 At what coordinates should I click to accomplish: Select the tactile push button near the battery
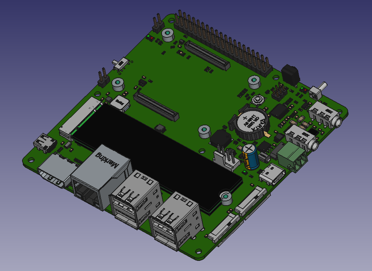[258, 100]
